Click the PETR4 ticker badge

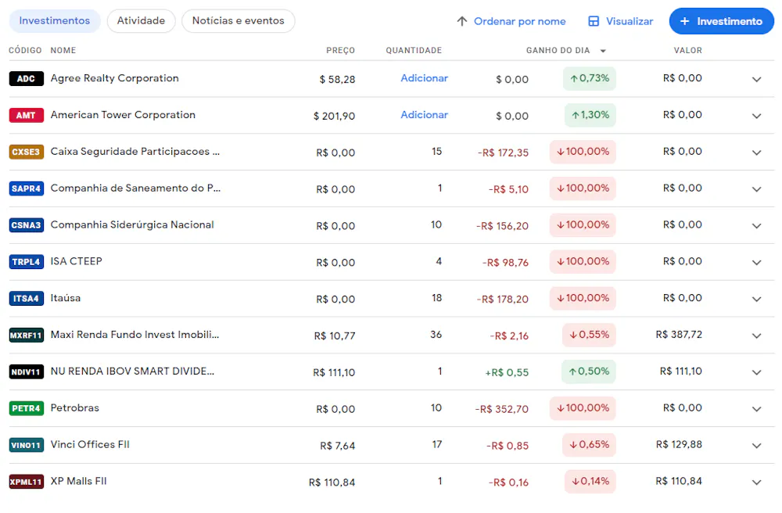[26, 408]
